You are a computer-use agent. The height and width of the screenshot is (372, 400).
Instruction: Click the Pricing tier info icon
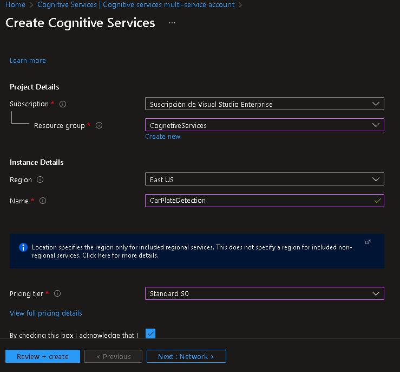[57, 293]
